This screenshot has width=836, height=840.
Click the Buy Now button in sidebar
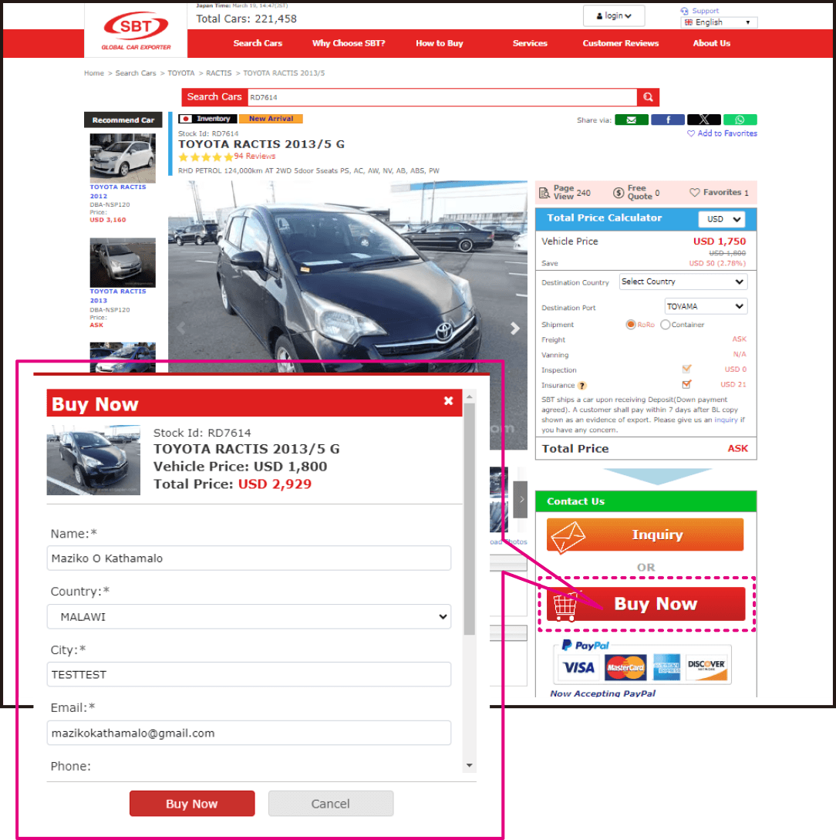(645, 604)
